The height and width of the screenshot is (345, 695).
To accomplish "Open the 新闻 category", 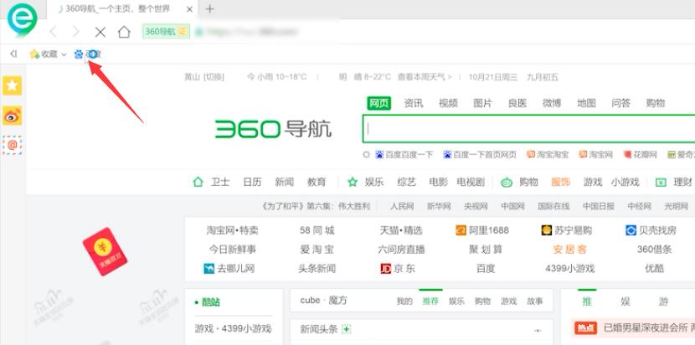I will coord(284,182).
